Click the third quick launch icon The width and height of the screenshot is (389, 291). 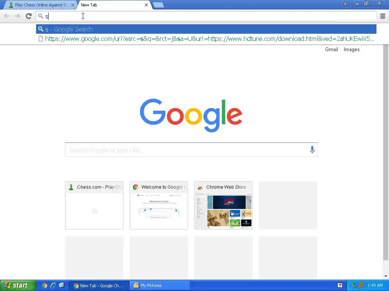[x=62, y=286]
